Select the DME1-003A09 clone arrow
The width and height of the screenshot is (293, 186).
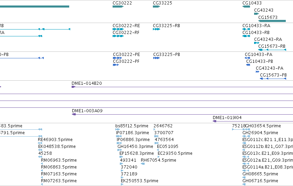pyautogui.click(x=74, y=114)
